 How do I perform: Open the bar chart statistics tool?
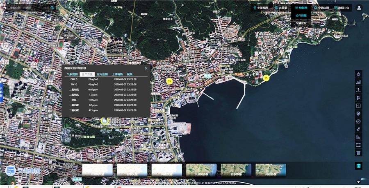pos(358,82)
